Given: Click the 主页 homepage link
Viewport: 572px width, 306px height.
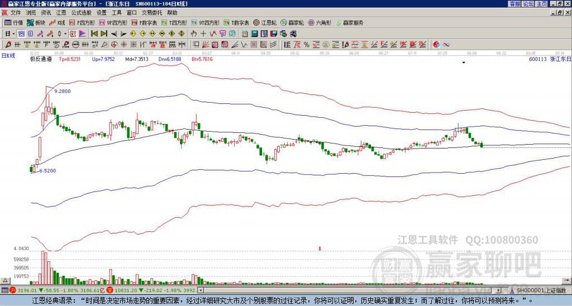Looking at the screenshot, I should (x=542, y=4).
